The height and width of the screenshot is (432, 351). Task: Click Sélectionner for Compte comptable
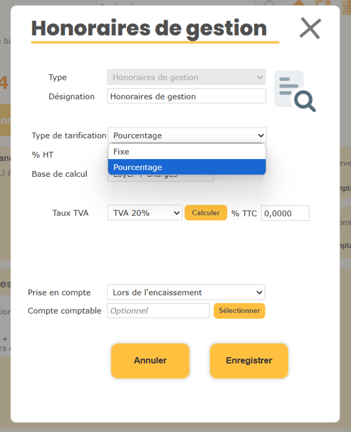click(x=239, y=311)
